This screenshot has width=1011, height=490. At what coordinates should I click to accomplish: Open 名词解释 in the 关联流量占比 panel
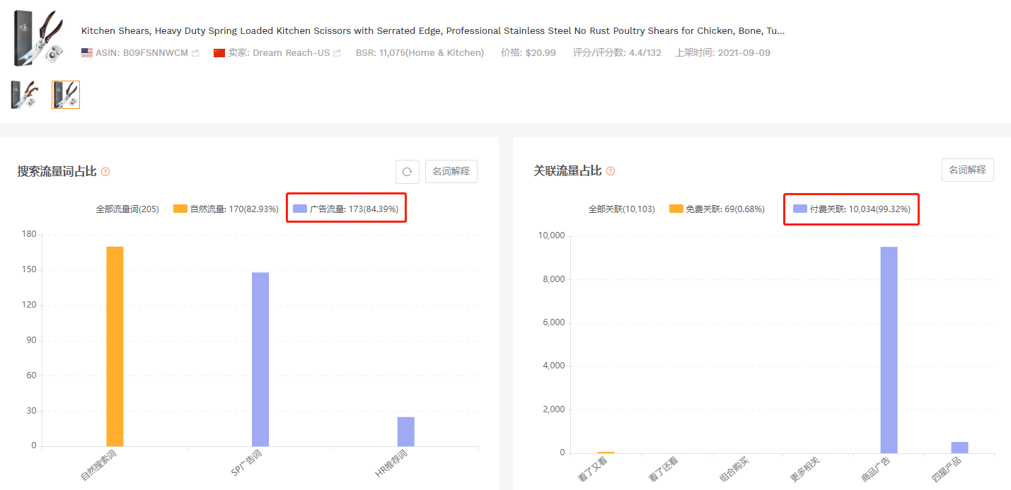(967, 170)
